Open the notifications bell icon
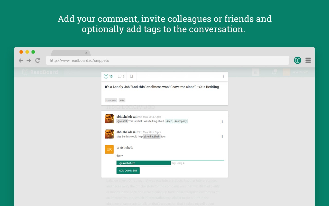The height and width of the screenshot is (206, 329). (x=274, y=72)
